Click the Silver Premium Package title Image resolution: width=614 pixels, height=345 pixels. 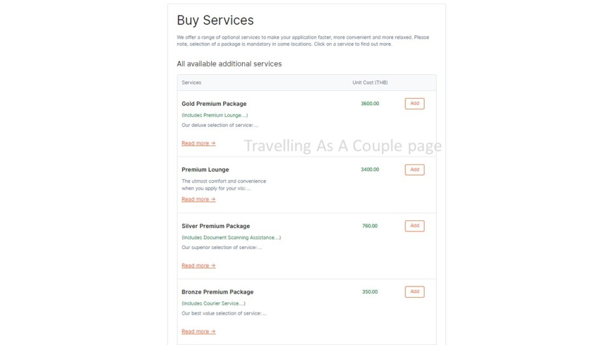tap(216, 226)
